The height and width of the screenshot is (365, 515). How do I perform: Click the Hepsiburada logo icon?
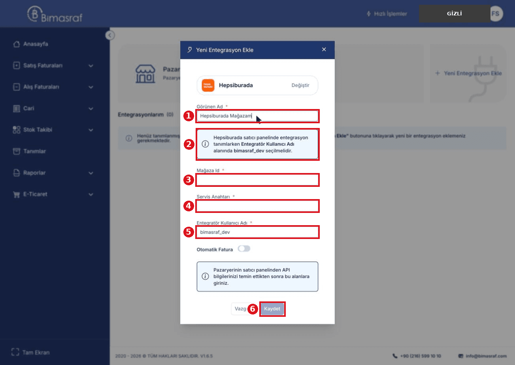[x=208, y=85]
